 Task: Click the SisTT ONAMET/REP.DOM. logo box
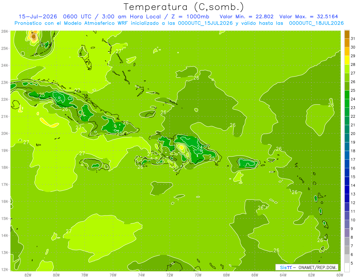point(307,267)
